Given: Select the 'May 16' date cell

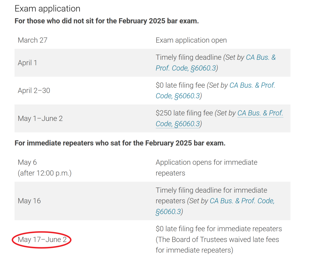Looking at the screenshot, I should (29, 201).
